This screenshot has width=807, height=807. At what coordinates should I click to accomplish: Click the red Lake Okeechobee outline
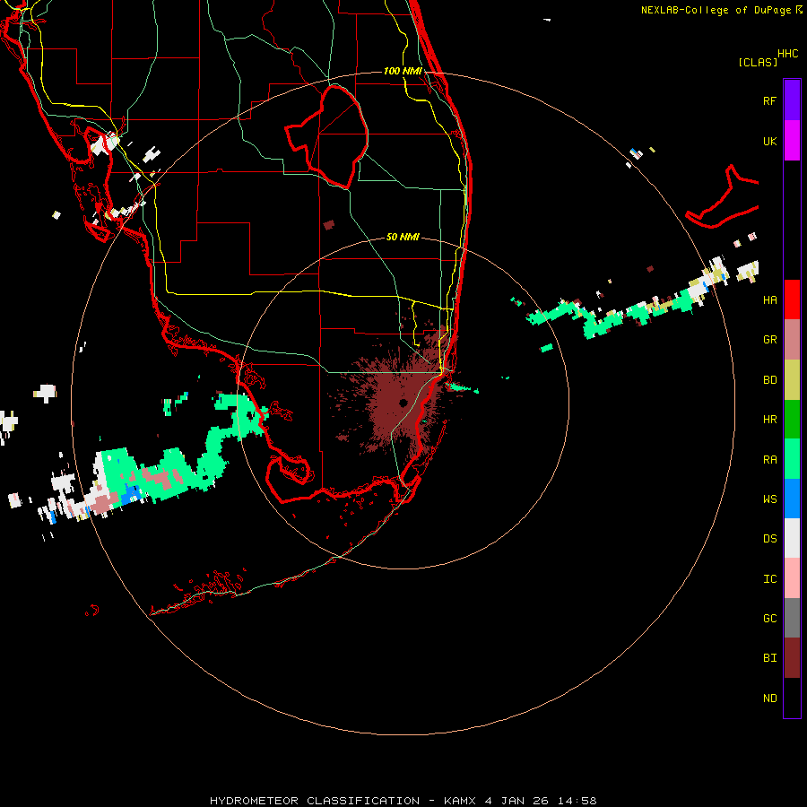pos(326,136)
